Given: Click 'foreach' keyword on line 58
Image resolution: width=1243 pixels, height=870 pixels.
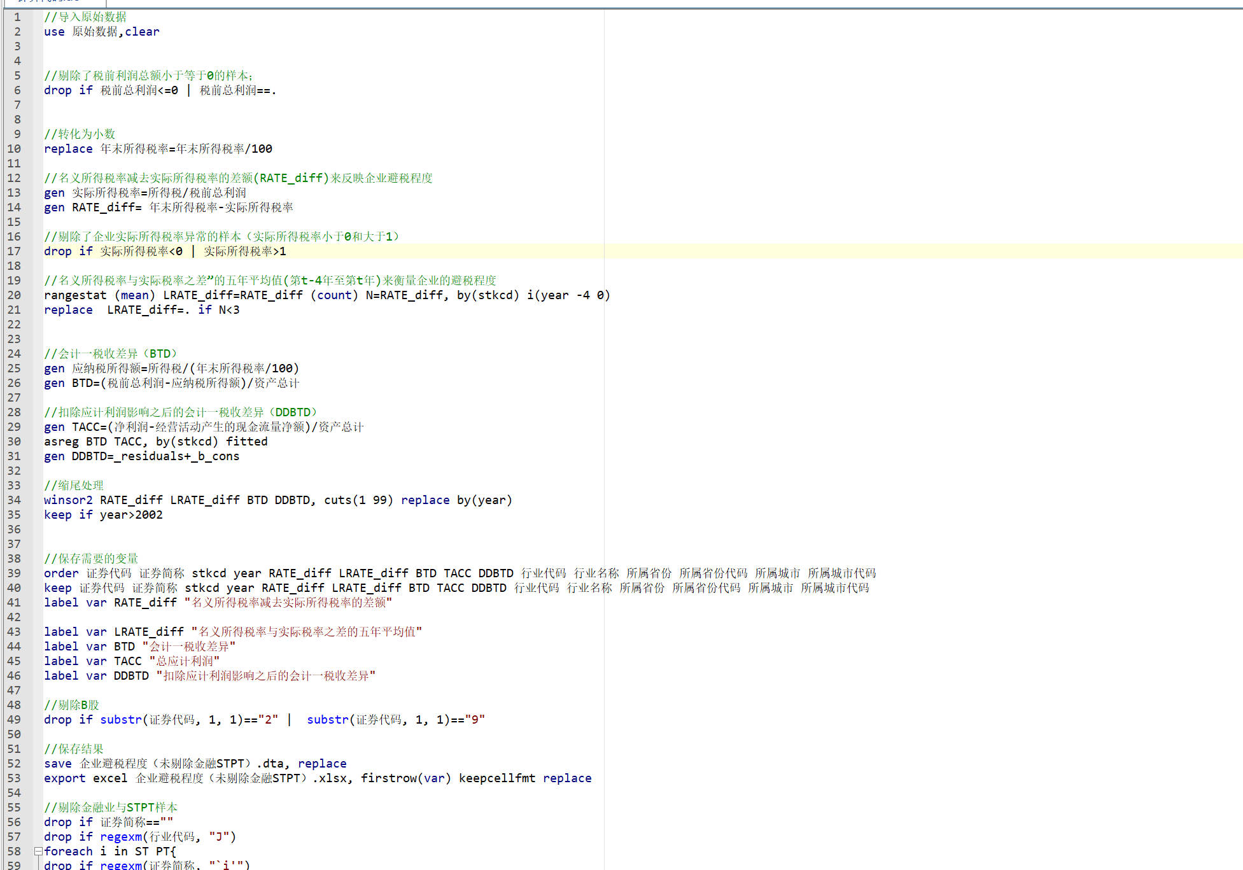Looking at the screenshot, I should point(68,852).
